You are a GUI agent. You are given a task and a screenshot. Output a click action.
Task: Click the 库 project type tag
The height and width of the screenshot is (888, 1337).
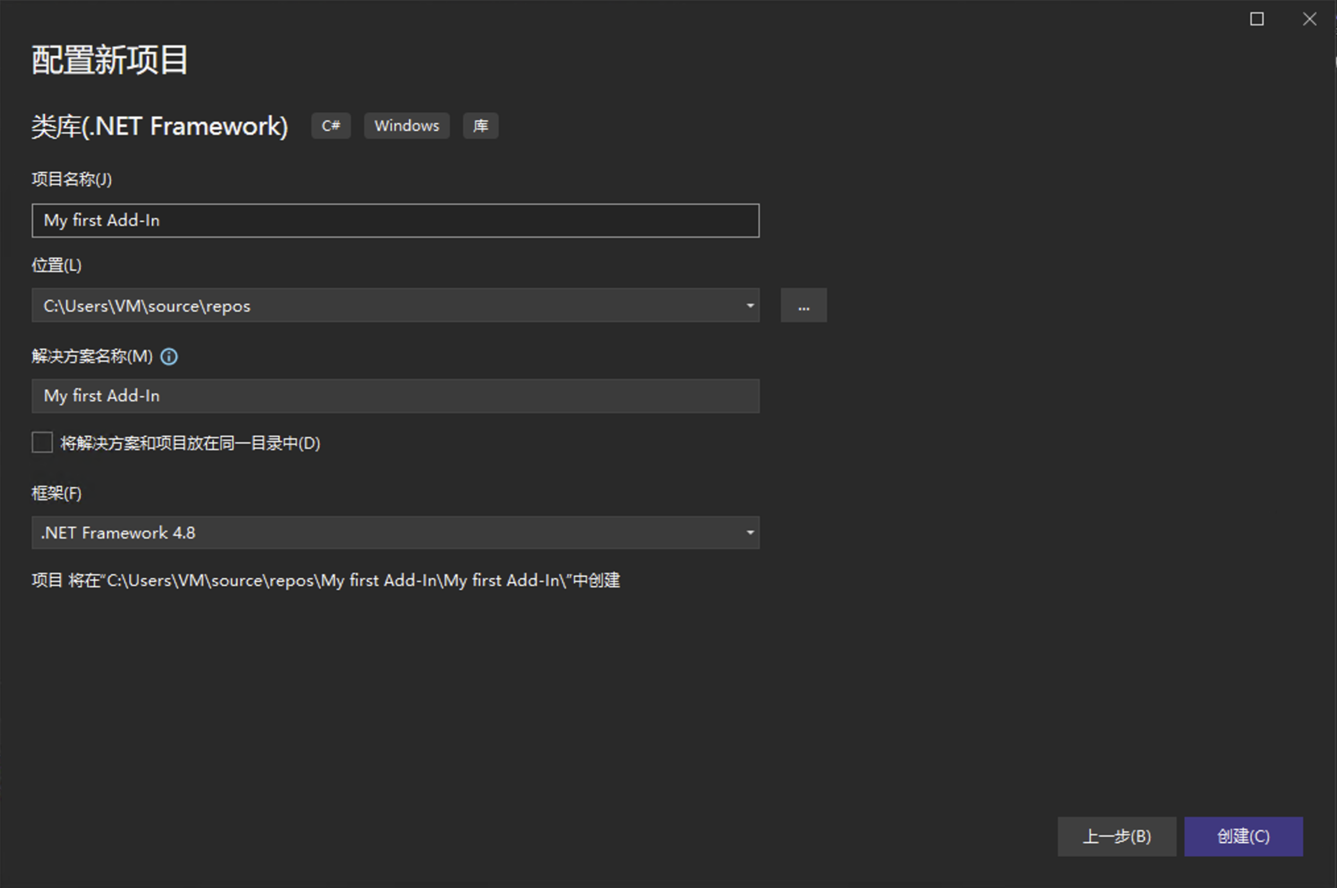[x=481, y=126]
